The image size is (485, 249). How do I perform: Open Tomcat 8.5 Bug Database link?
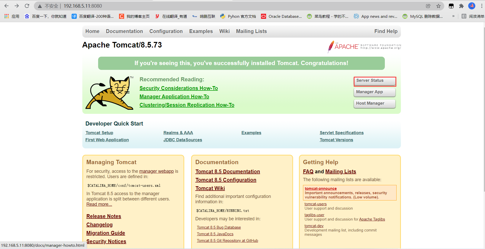219,227
